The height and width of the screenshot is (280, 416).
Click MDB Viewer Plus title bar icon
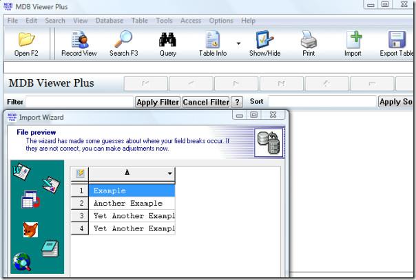point(8,6)
